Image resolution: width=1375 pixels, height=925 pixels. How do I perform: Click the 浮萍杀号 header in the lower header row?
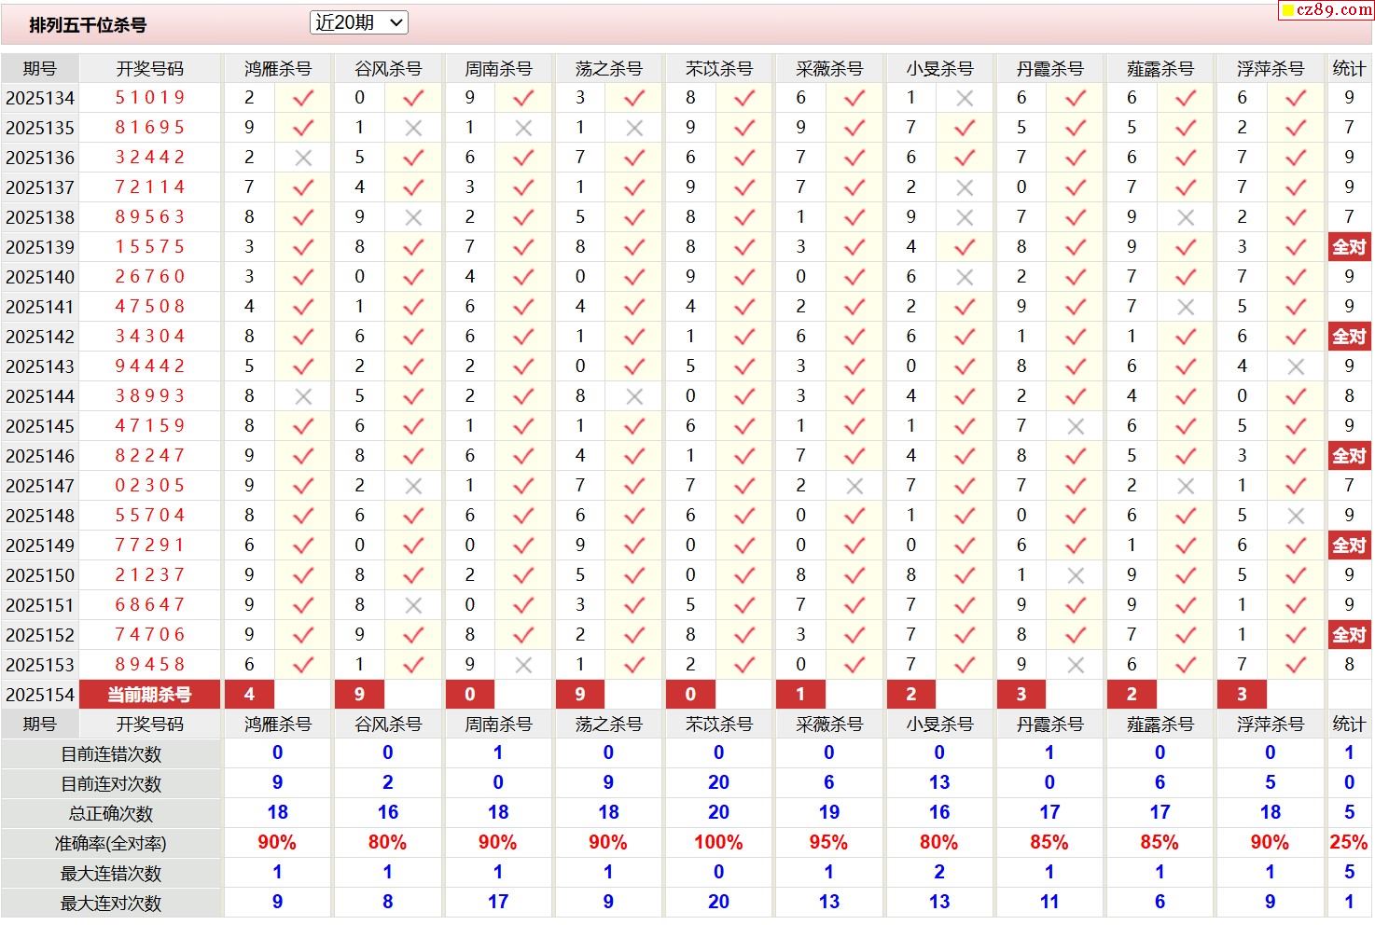(x=1271, y=725)
